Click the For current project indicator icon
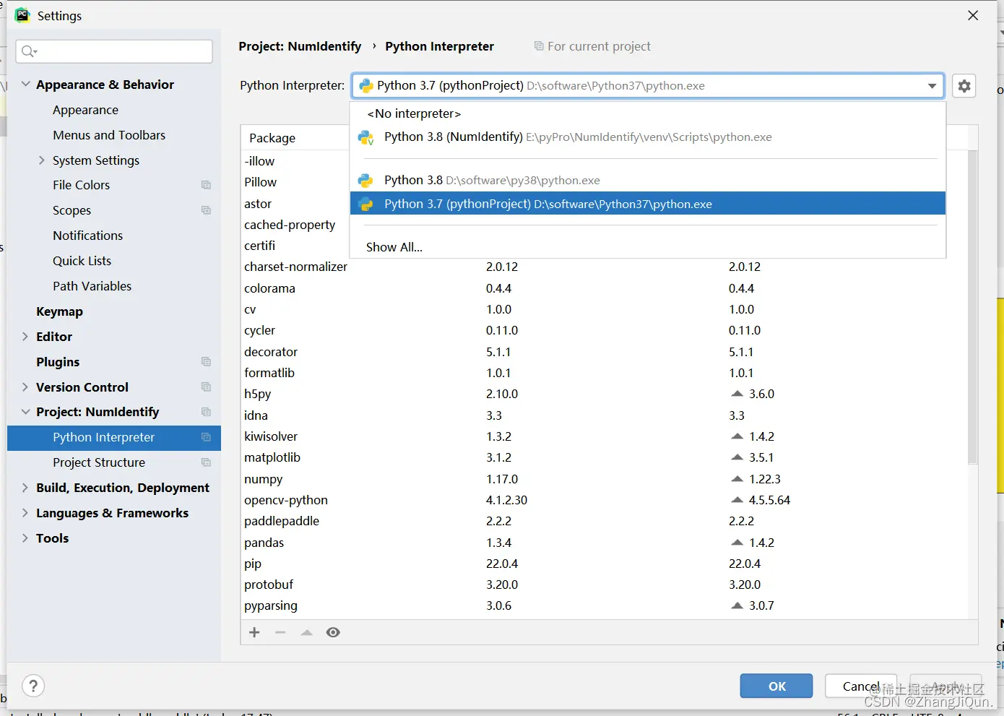 539,46
